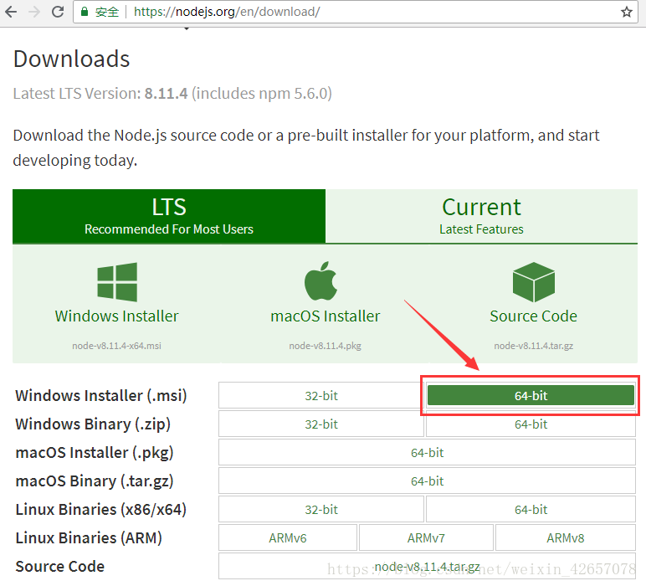646x586 pixels.
Task: Go back using the browser back arrow
Action: [11, 12]
